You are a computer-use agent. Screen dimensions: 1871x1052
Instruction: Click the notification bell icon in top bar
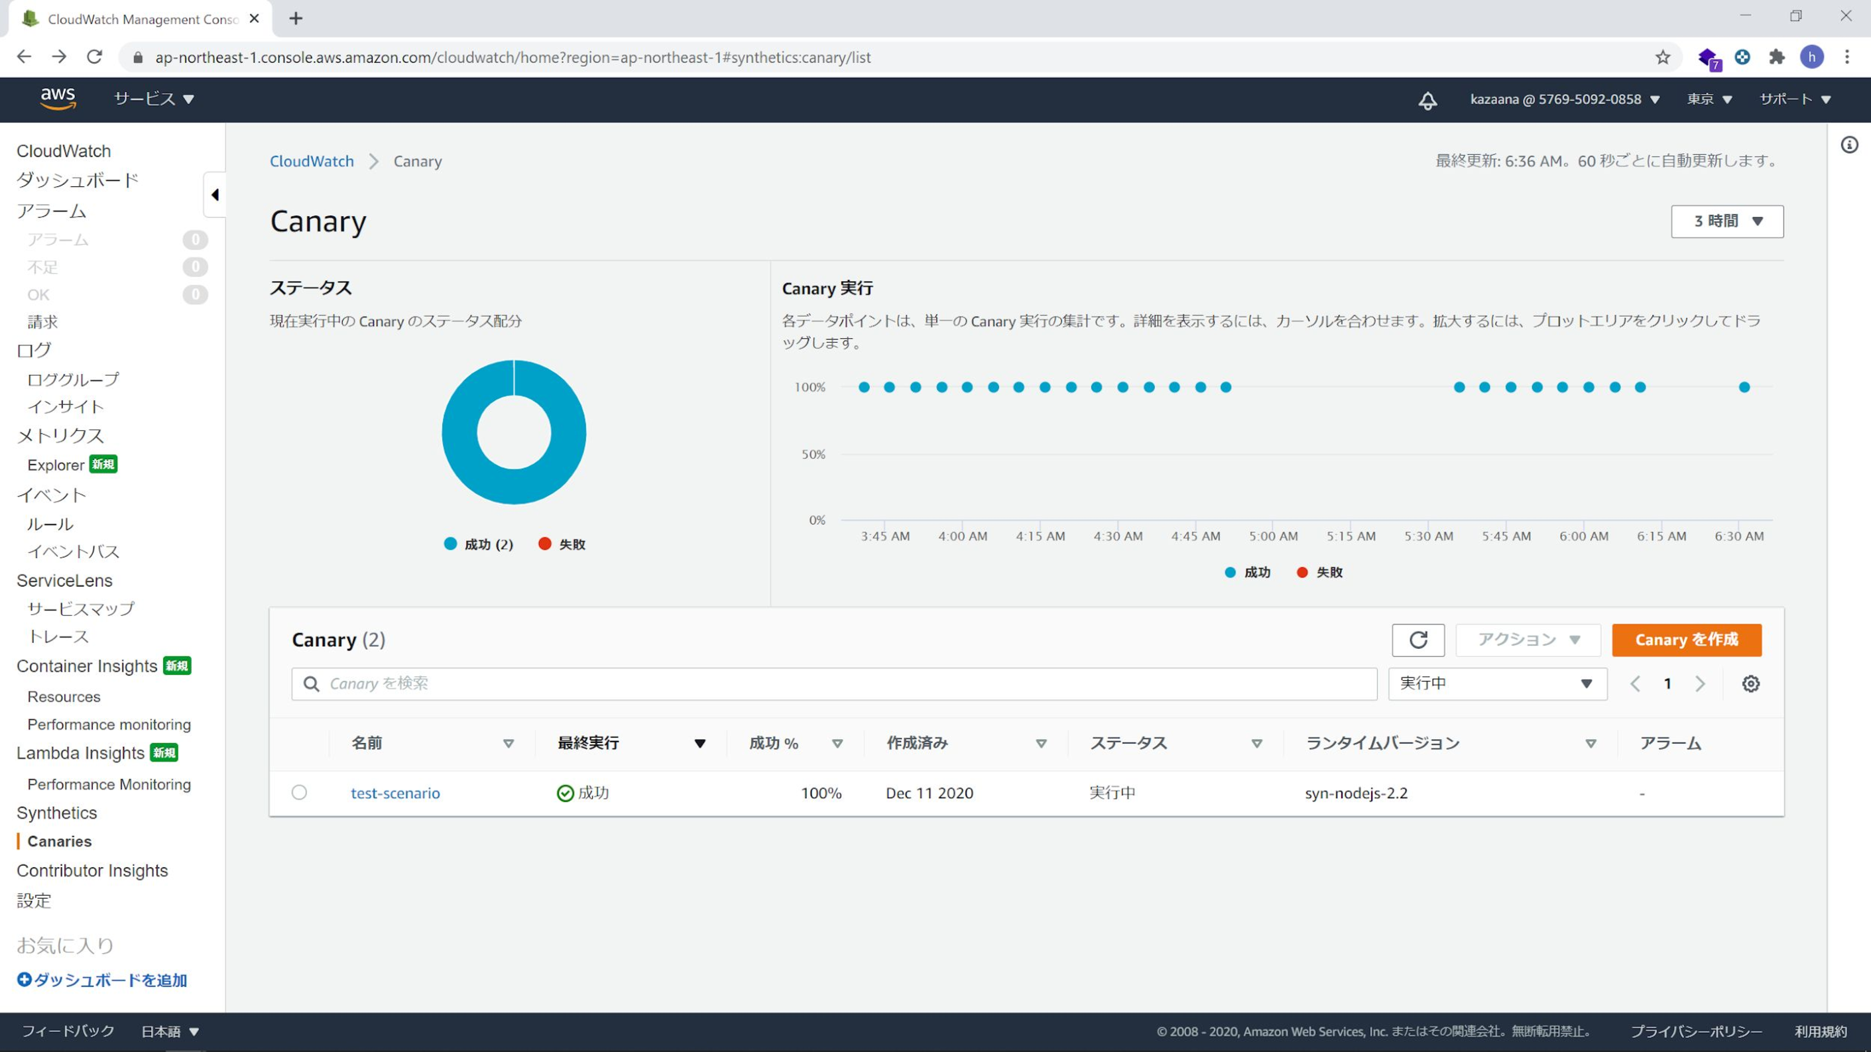pyautogui.click(x=1429, y=99)
